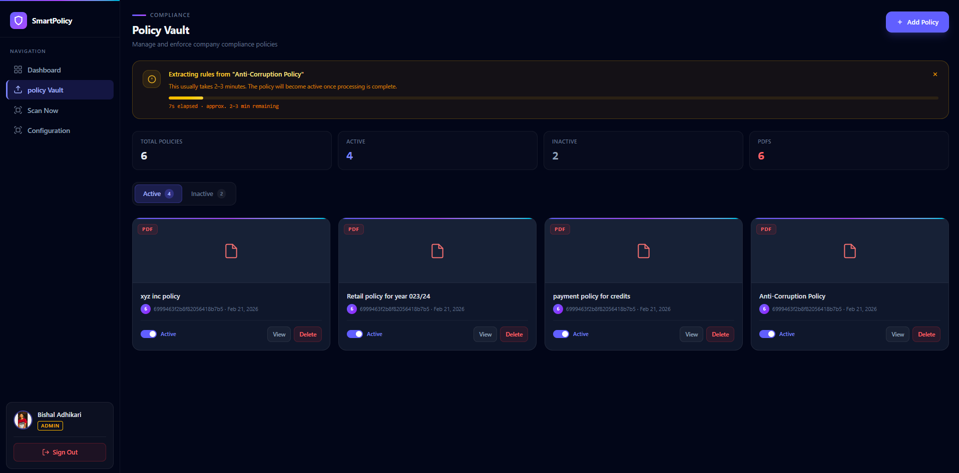Image resolution: width=959 pixels, height=473 pixels.
Task: Deactivate the payment policy for credits toggle
Action: coord(561,334)
